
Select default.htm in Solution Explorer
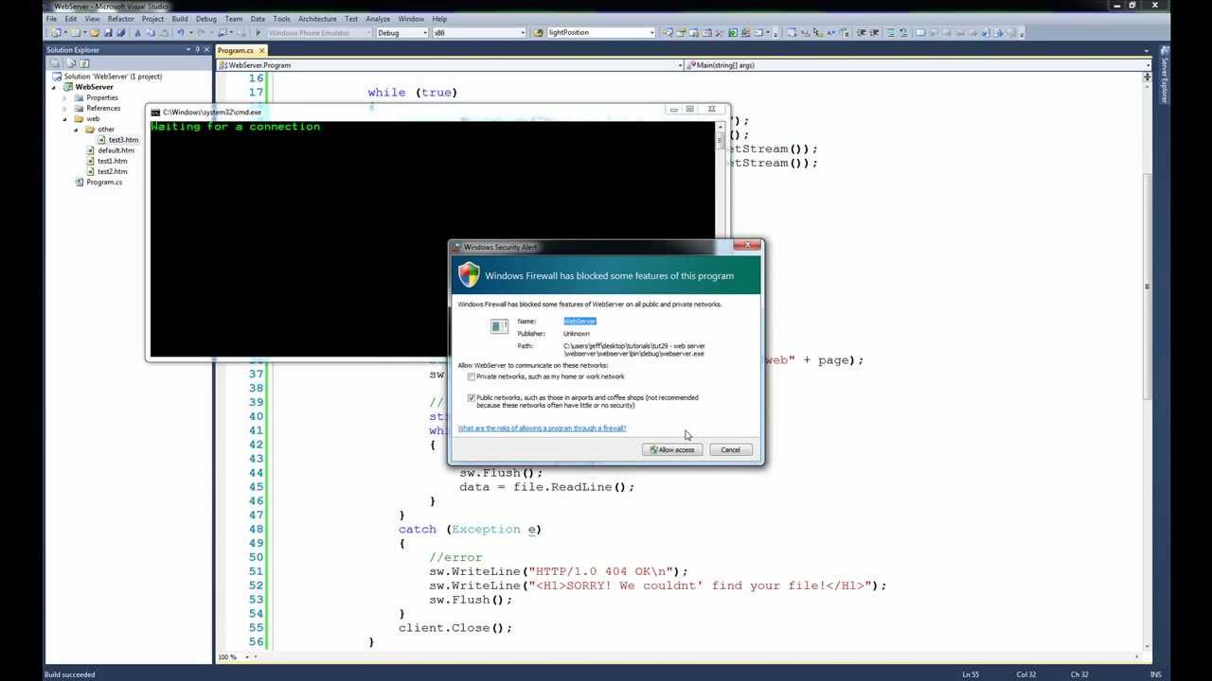(116, 150)
